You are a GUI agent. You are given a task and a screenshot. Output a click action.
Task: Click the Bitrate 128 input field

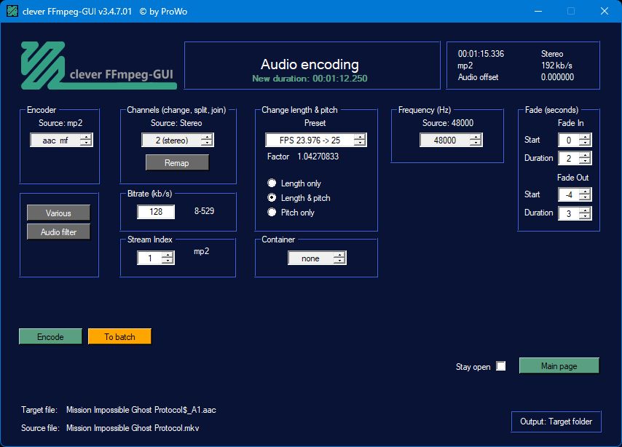156,212
